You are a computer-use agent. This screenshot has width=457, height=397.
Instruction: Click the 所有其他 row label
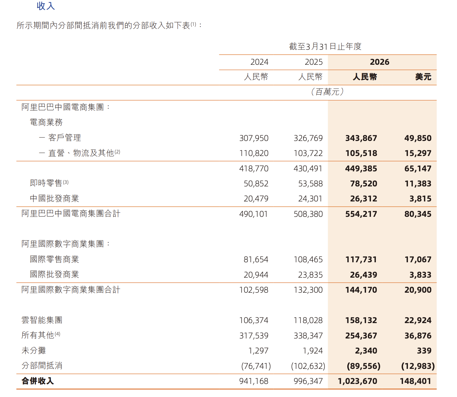tap(38, 335)
